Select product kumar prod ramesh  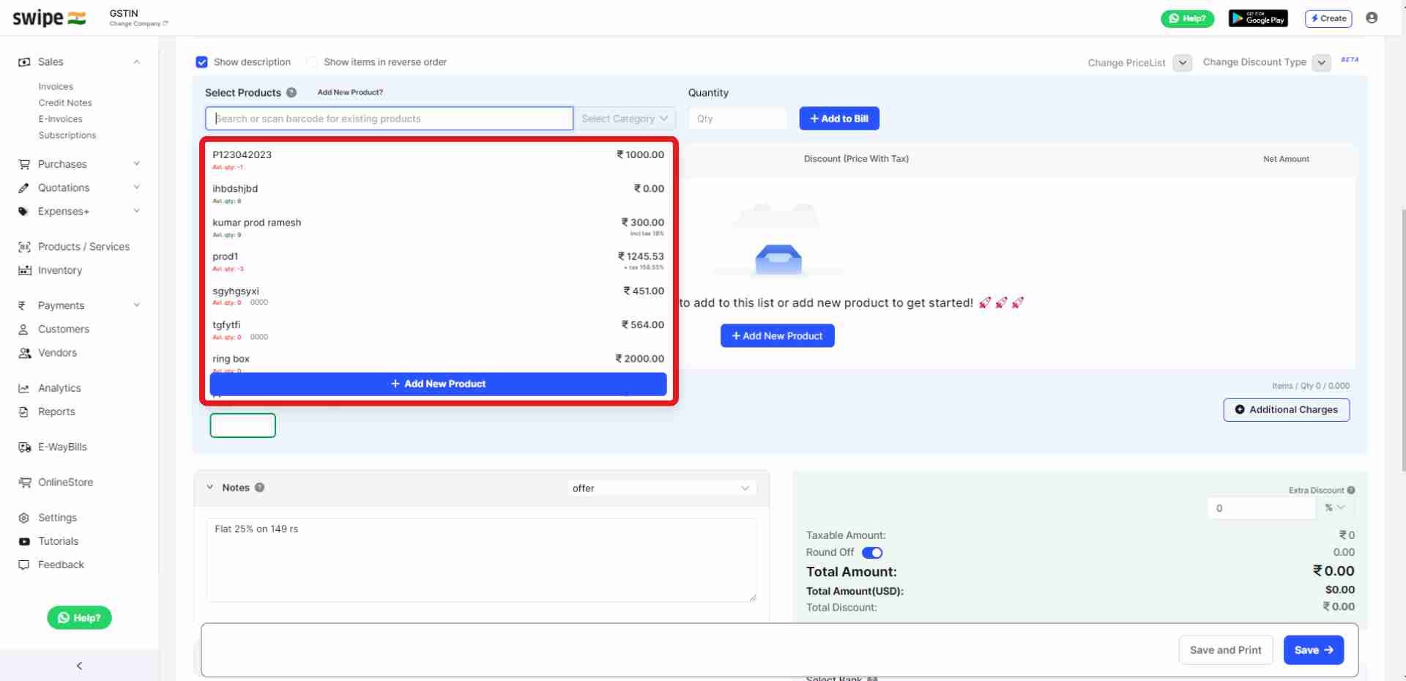pyautogui.click(x=438, y=228)
